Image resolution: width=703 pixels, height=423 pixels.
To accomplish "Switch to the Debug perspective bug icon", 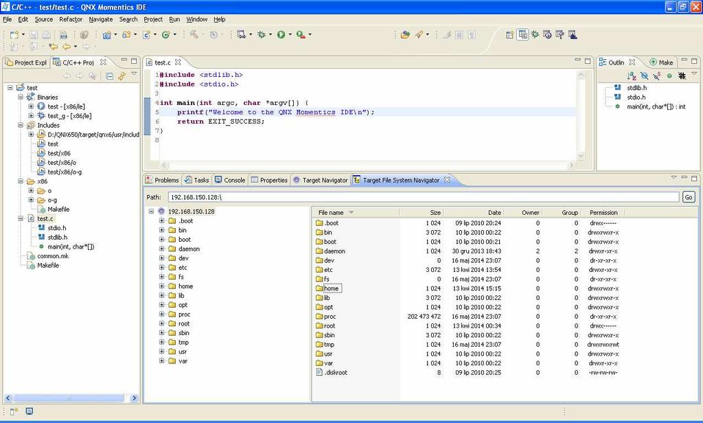I will (x=535, y=34).
